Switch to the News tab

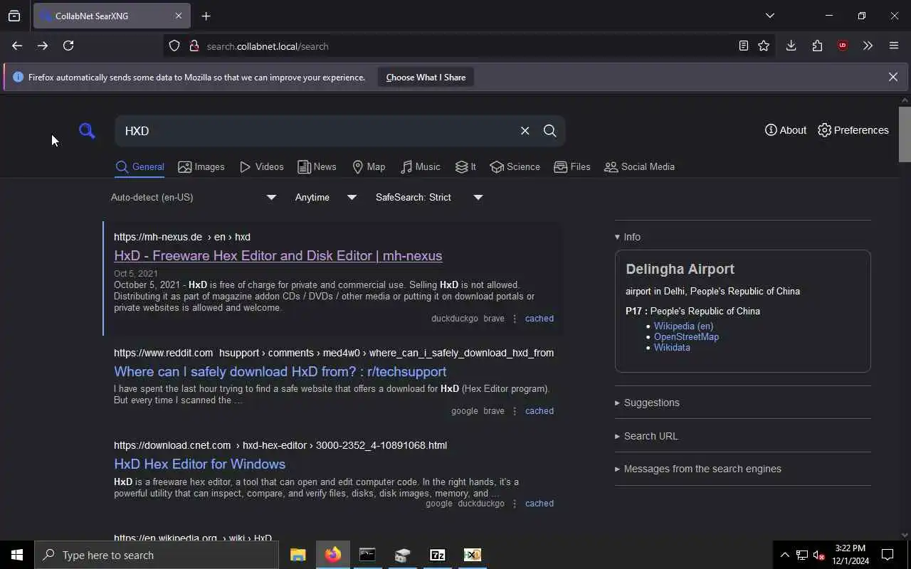point(317,167)
